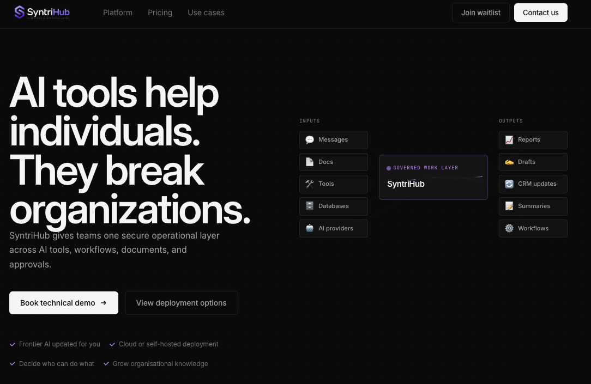Click the Join waitlist button
This screenshot has width=591, height=384.
pos(480,13)
